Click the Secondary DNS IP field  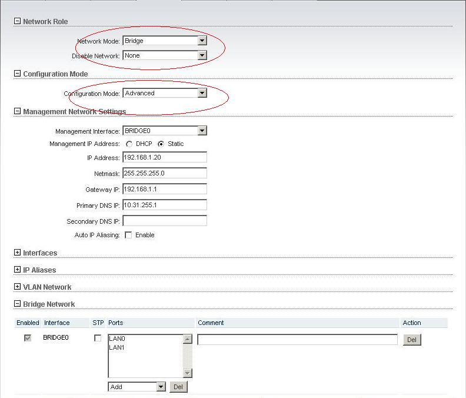click(165, 221)
